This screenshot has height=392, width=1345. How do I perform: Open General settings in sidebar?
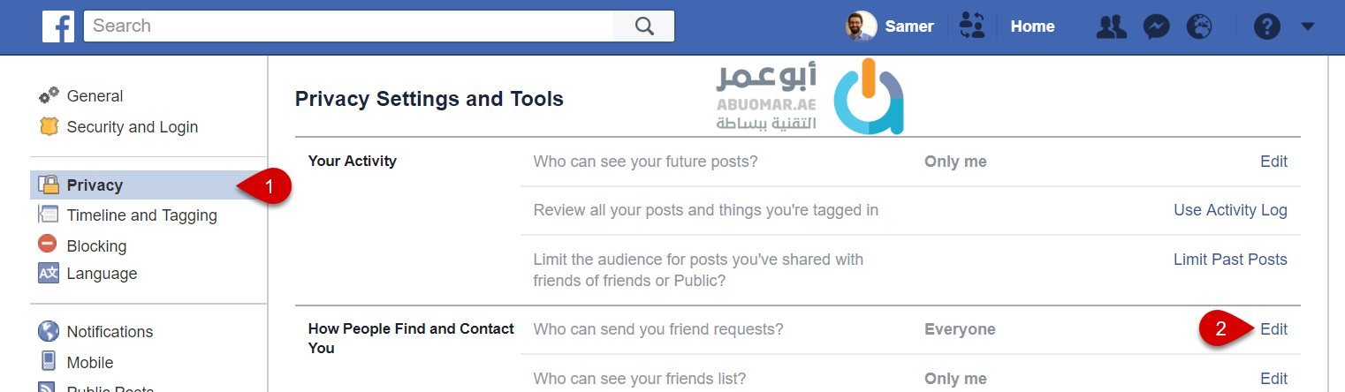[x=95, y=96]
